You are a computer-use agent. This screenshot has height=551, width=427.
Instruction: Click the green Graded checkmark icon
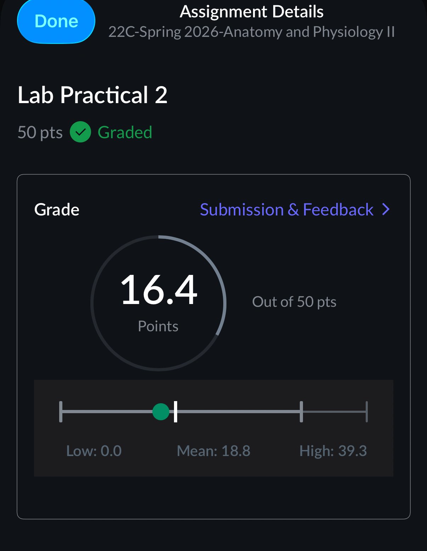pyautogui.click(x=80, y=132)
